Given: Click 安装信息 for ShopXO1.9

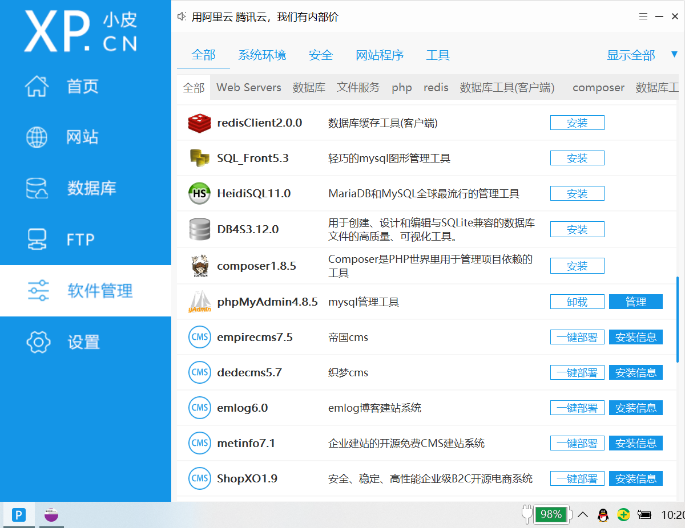Looking at the screenshot, I should (636, 478).
